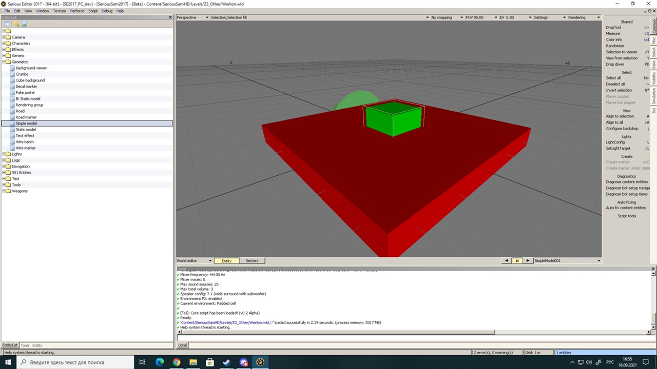Open the Rendering dropdown
This screenshot has width=657, height=369.
[x=584, y=17]
